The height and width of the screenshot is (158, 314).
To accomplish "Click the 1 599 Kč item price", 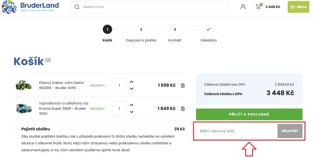I will 167,85.
